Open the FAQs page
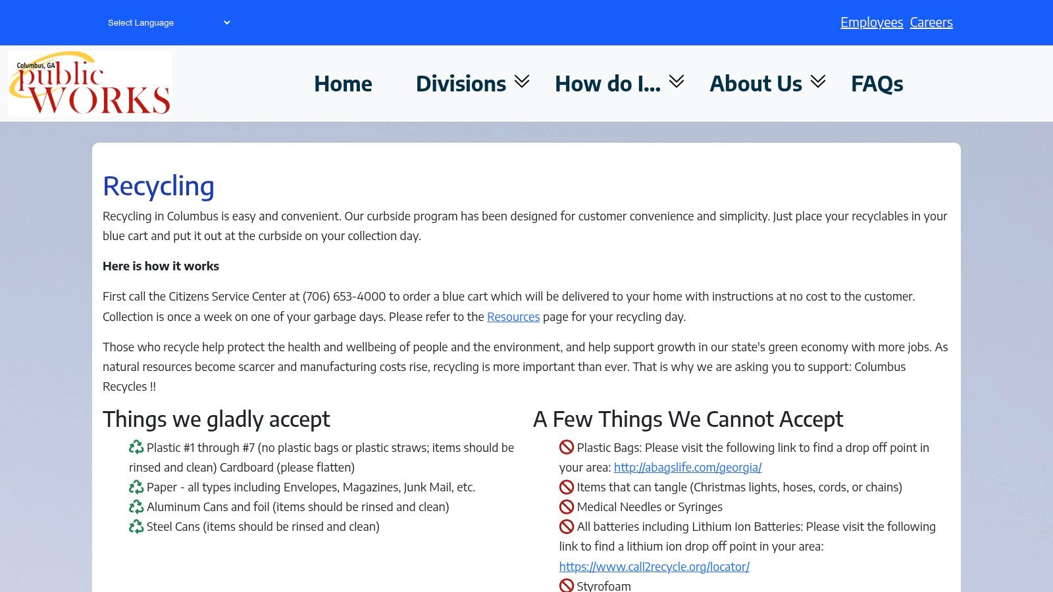The image size is (1053, 592). (877, 84)
